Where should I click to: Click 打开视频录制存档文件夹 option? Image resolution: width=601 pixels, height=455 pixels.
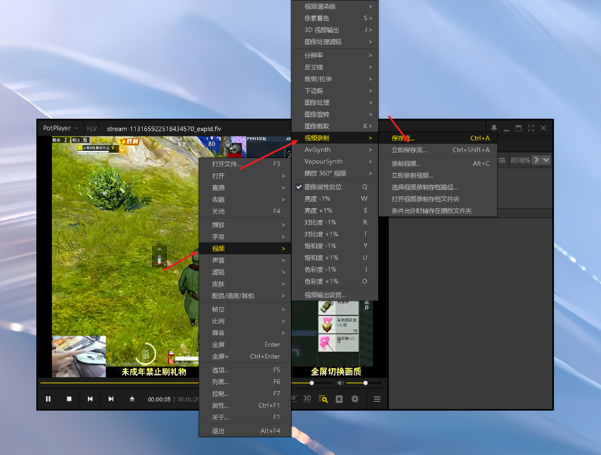click(425, 199)
